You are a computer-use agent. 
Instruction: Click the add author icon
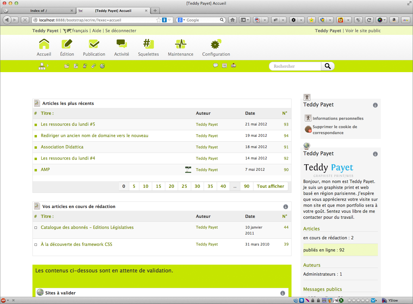click(x=85, y=66)
